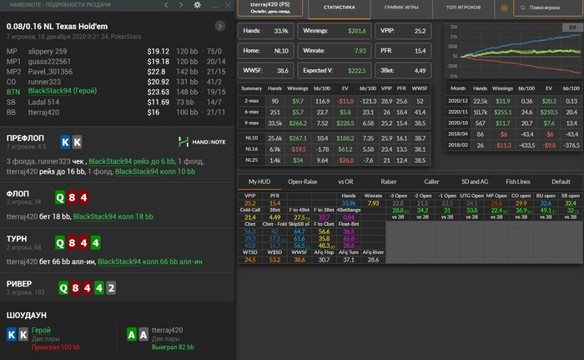Click the Winrate 7.93 stat box

coord(334,51)
